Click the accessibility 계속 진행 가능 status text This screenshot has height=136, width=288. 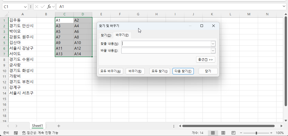click(42, 133)
